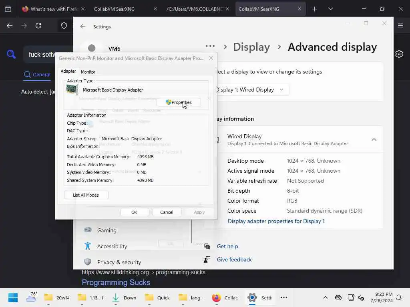
Task: Open the clock showing 9:23 PM
Action: (381, 297)
